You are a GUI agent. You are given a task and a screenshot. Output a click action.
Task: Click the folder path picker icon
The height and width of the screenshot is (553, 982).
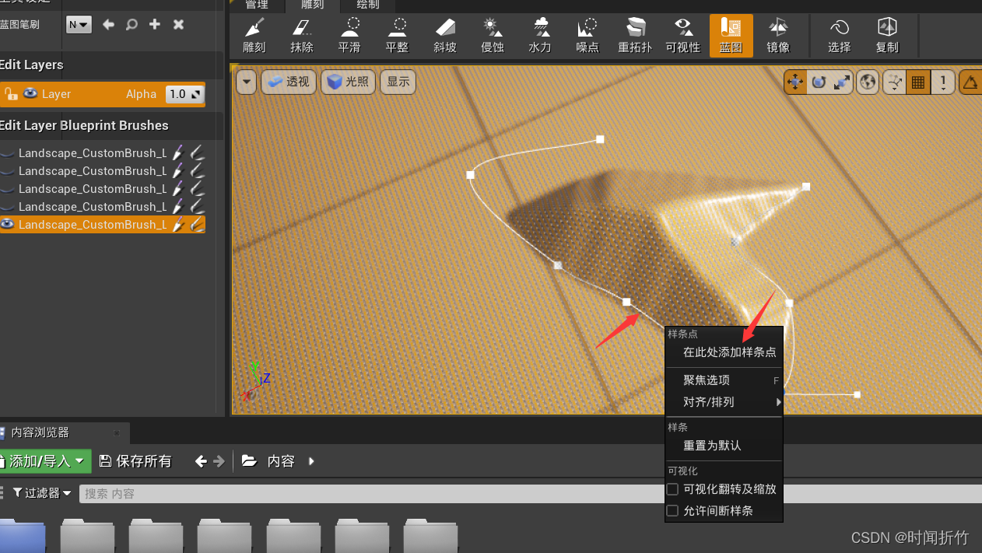pos(249,461)
